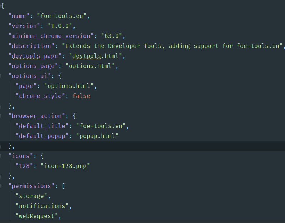Click the "icon-128.png" string value
285x223 pixels.
[x=65, y=166]
